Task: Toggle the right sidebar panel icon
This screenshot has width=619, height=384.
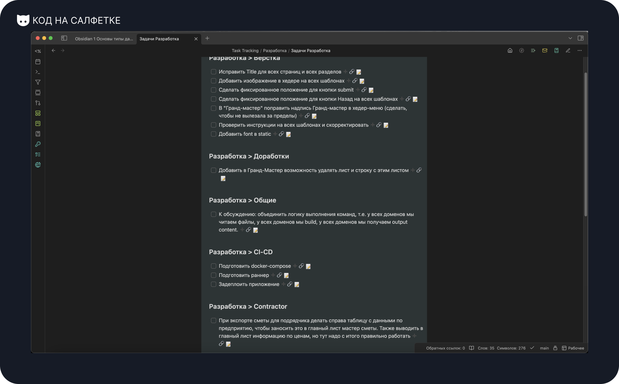Action: 581,38
